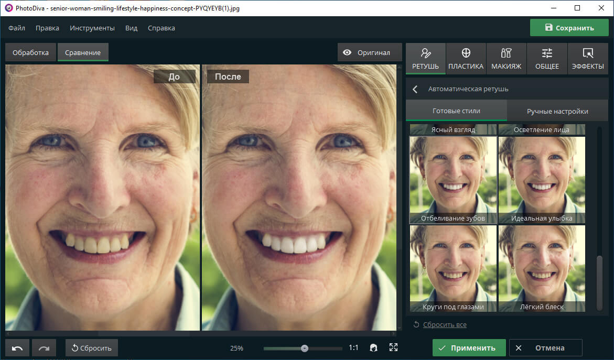Open the Общее adjustments section
Screen dimensions: 614x360
tap(547, 59)
